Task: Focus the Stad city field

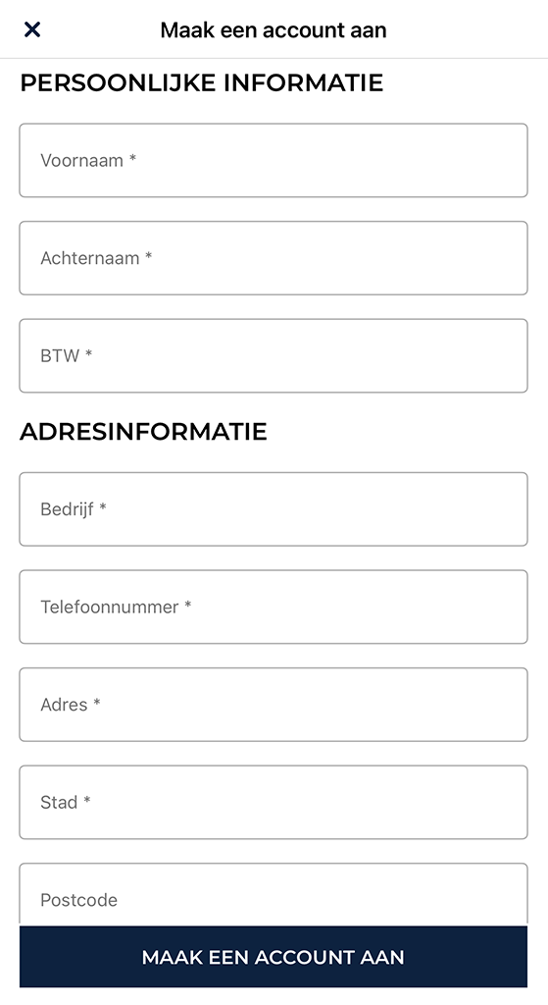Action: [x=274, y=803]
